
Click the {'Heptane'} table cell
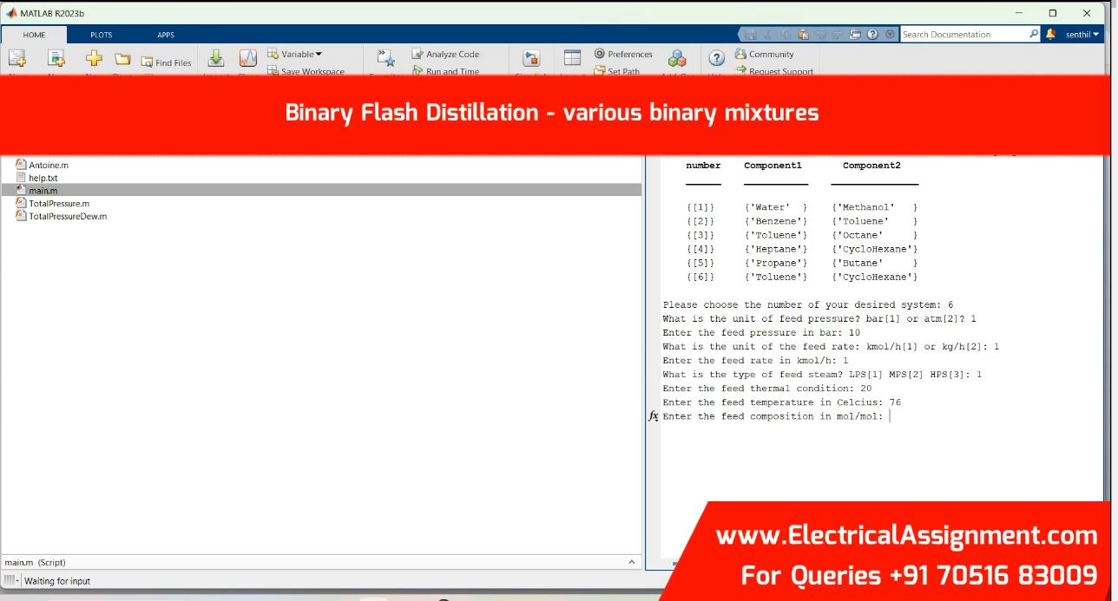776,250
